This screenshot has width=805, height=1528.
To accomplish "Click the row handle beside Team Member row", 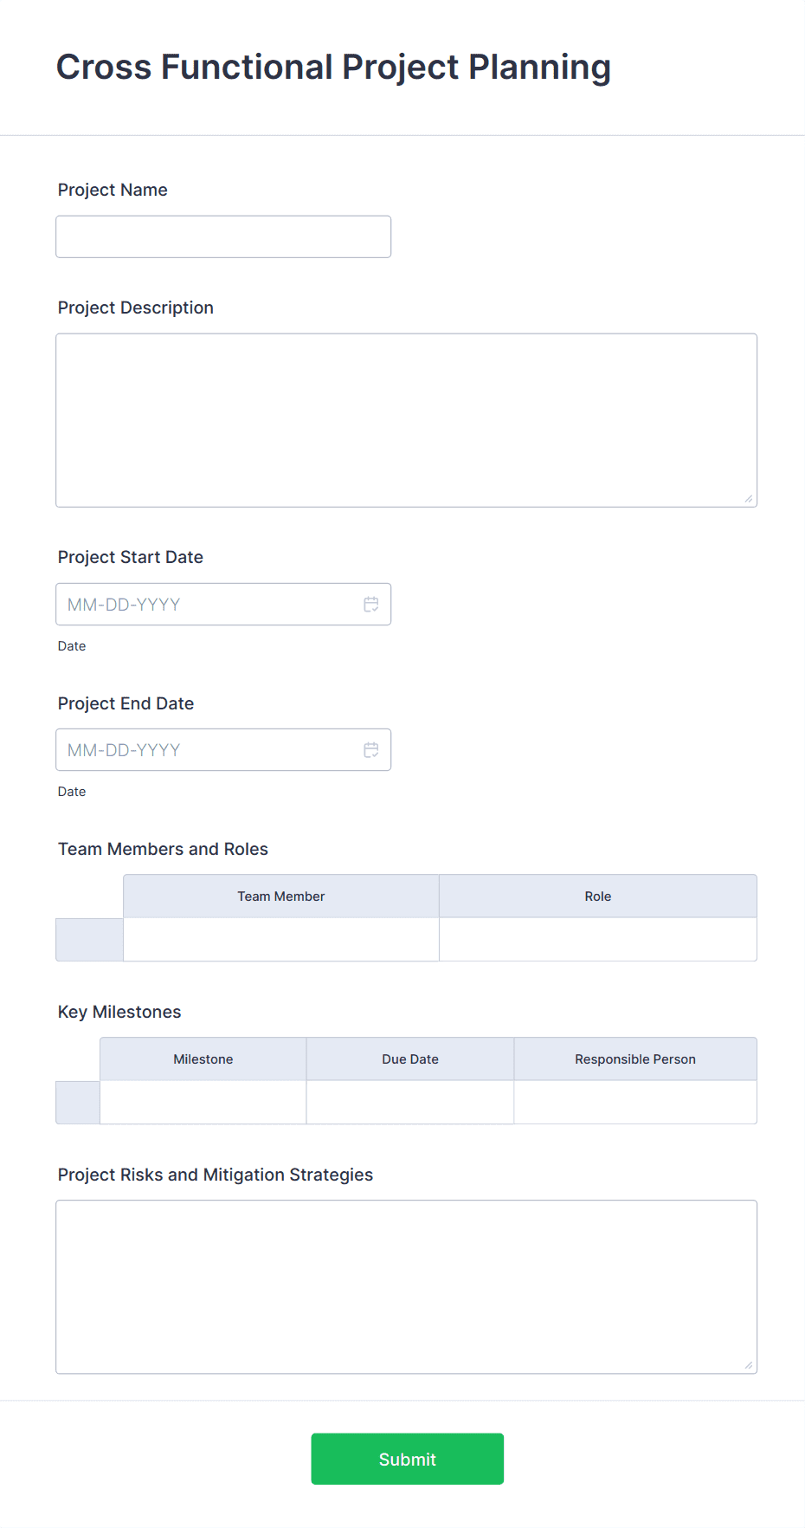I will [x=88, y=939].
